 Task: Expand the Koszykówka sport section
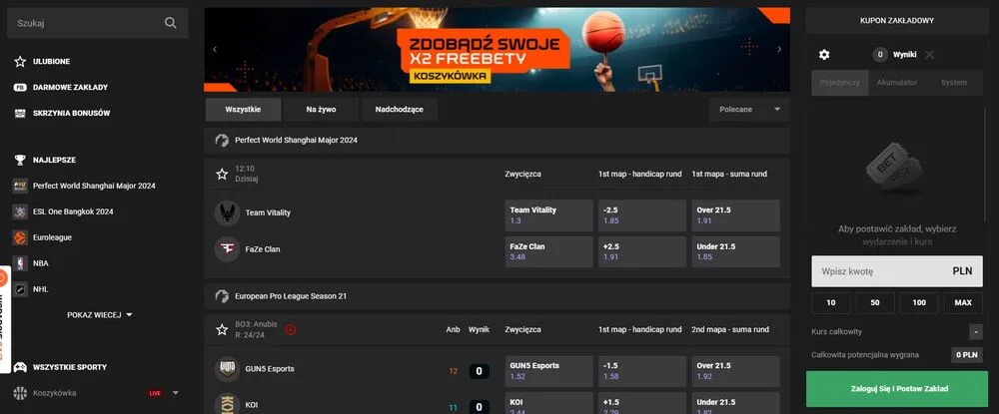[x=176, y=393]
